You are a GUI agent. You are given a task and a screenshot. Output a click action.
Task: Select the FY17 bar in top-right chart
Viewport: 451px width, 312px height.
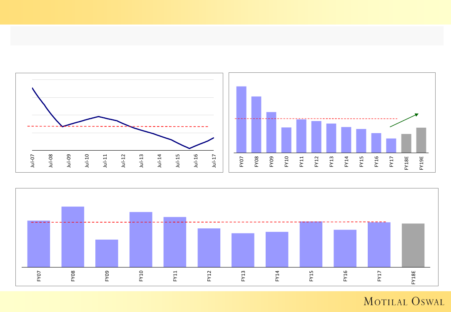(391, 146)
